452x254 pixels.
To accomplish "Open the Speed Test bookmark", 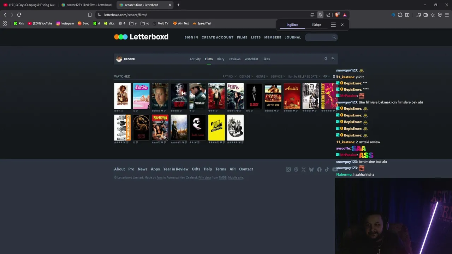I will (x=202, y=23).
